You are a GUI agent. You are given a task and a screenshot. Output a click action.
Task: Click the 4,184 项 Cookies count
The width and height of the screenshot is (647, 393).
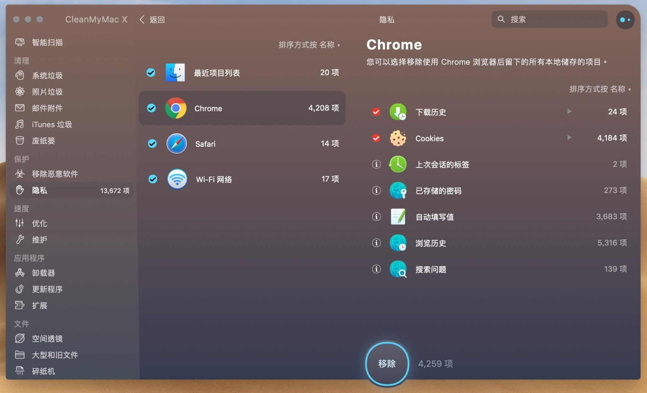click(612, 138)
